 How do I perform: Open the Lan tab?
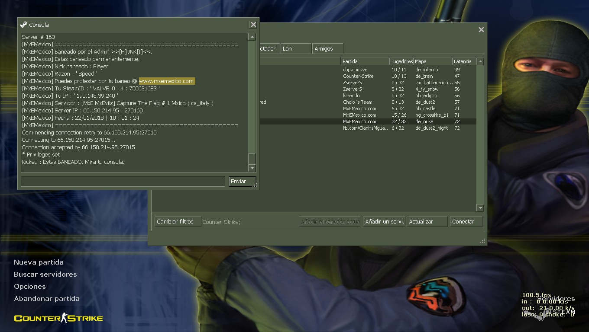pyautogui.click(x=296, y=48)
